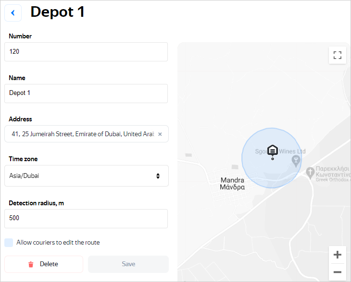
Task: Click the Address input field
Action: [x=82, y=134]
